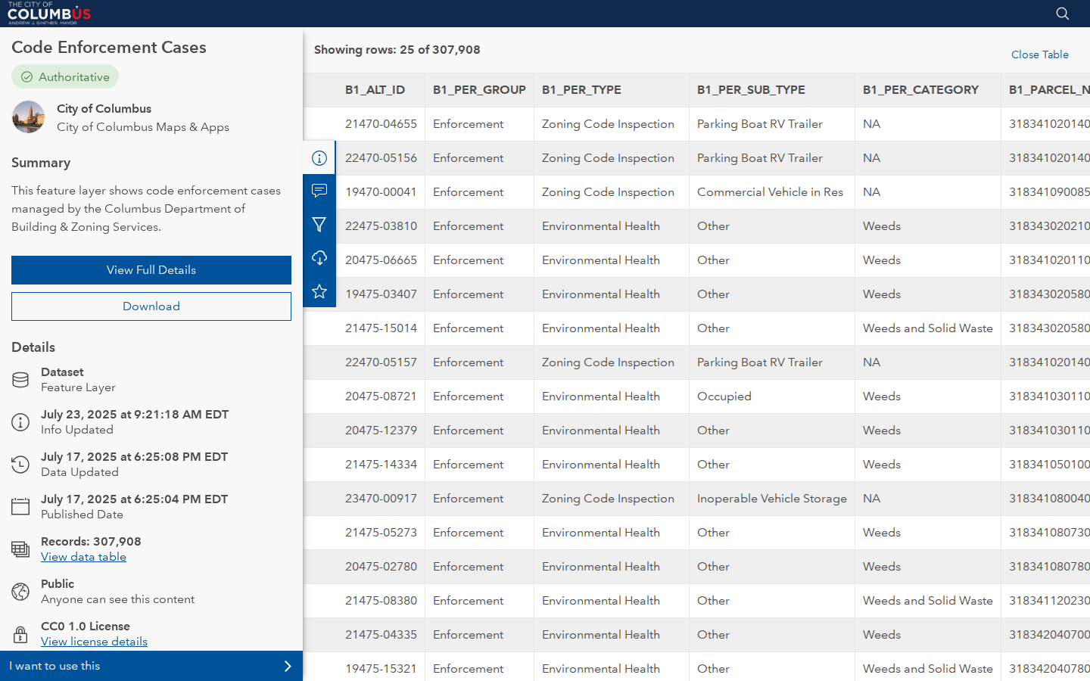Open the filter funnel icon
The height and width of the screenshot is (681, 1090).
[x=319, y=225]
